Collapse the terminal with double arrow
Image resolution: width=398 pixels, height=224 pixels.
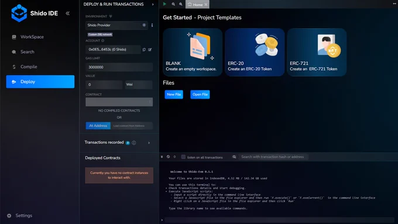[x=162, y=157]
